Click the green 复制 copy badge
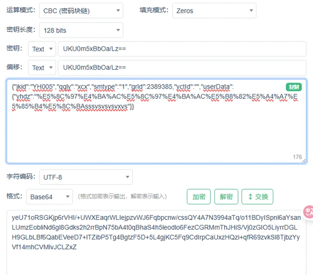 (x=294, y=87)
